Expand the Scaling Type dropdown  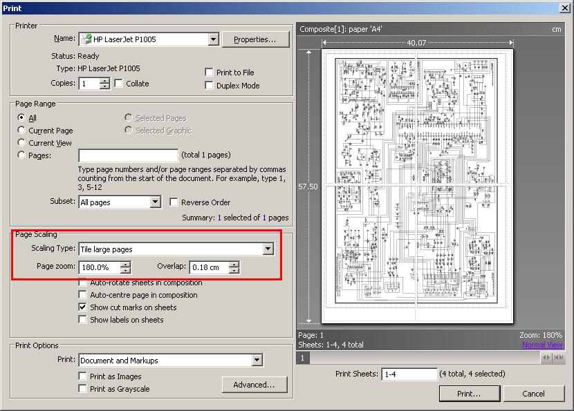[x=268, y=249]
